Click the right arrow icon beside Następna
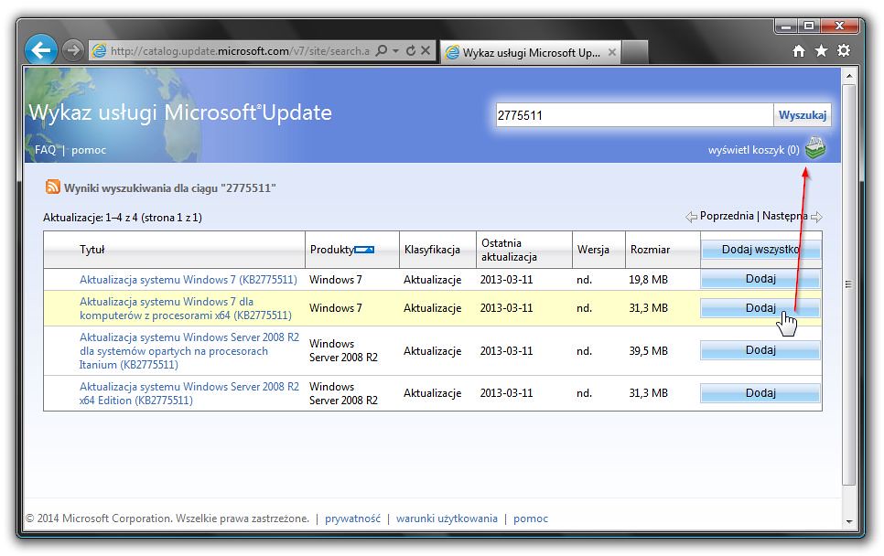Screen dimensions: 884x556 pos(816,217)
